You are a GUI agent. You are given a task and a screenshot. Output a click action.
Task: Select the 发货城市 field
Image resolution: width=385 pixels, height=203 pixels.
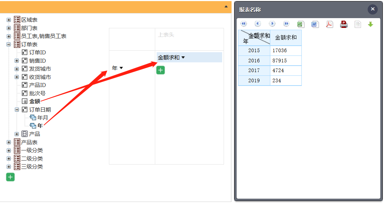40,69
